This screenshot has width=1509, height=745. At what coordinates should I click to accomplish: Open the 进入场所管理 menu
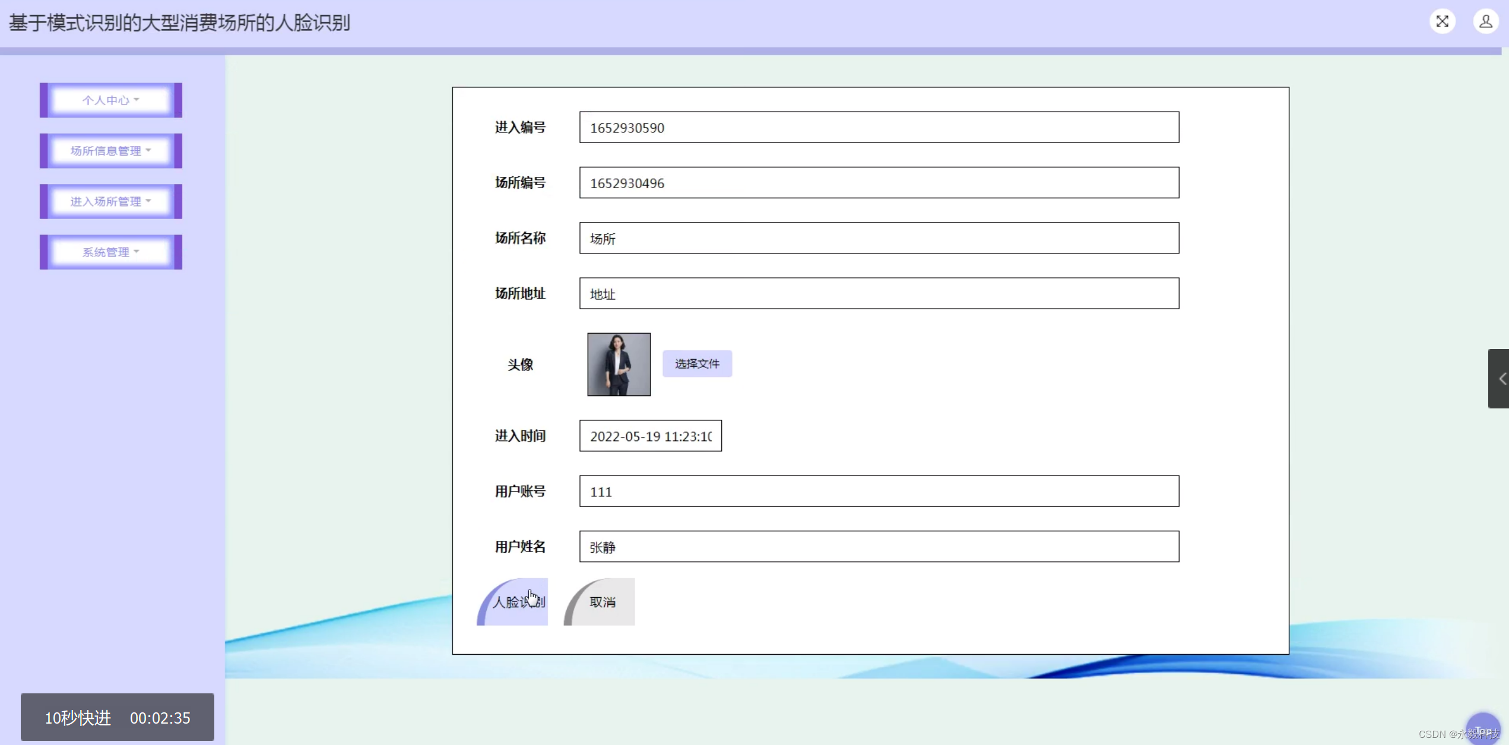(x=111, y=201)
